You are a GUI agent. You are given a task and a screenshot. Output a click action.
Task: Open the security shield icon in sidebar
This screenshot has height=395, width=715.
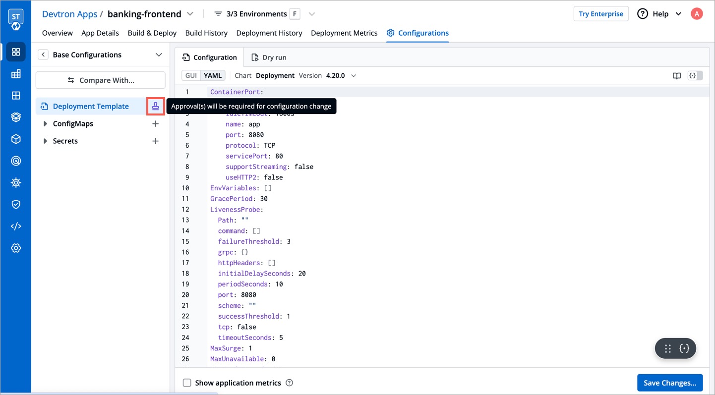pyautogui.click(x=16, y=205)
